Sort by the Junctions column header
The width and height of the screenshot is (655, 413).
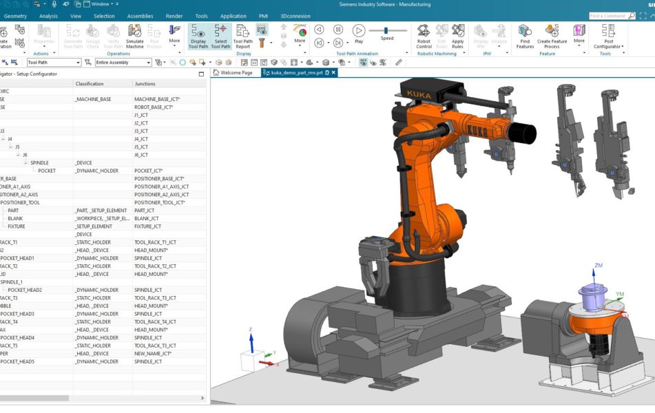[169, 83]
